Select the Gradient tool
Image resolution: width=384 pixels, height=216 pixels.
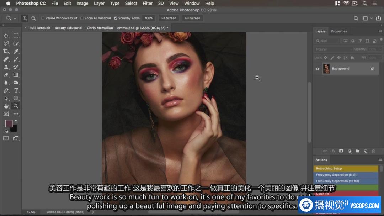(16, 75)
